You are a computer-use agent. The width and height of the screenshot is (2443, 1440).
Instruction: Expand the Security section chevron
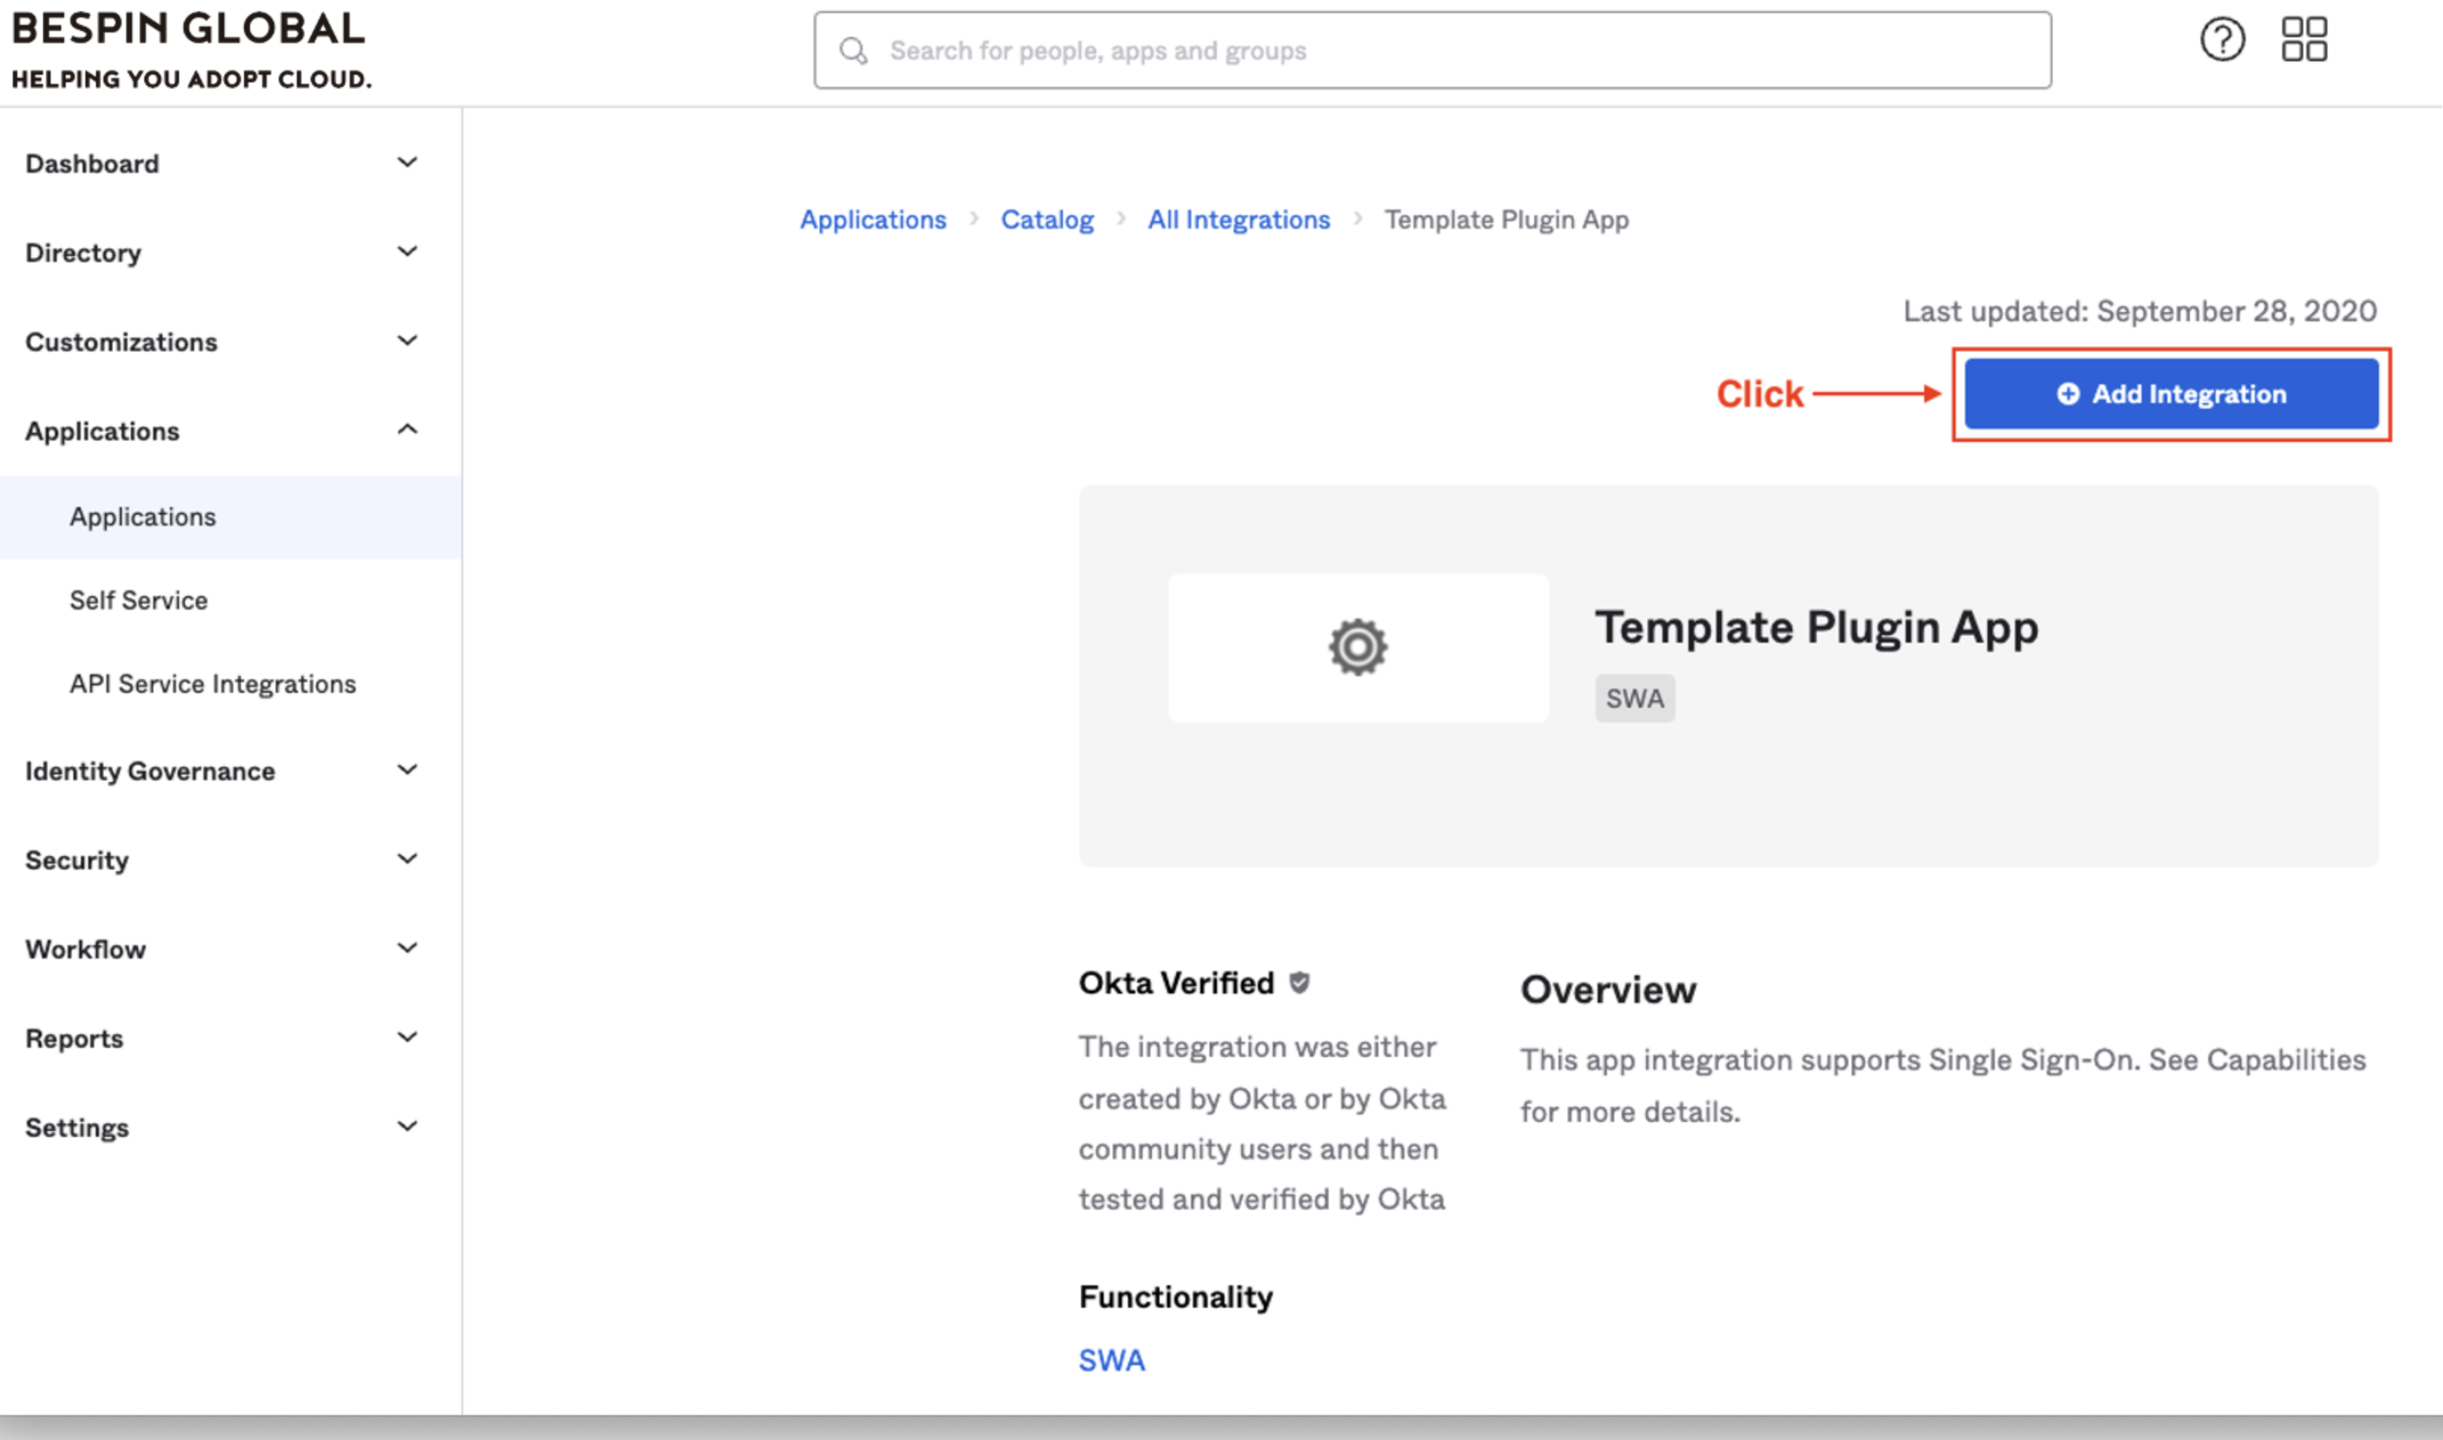coord(407,860)
